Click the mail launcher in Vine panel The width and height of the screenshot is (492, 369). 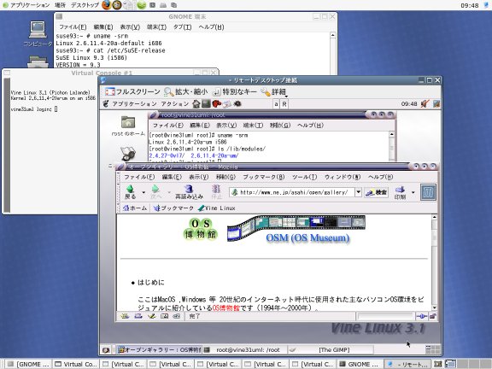[227, 103]
